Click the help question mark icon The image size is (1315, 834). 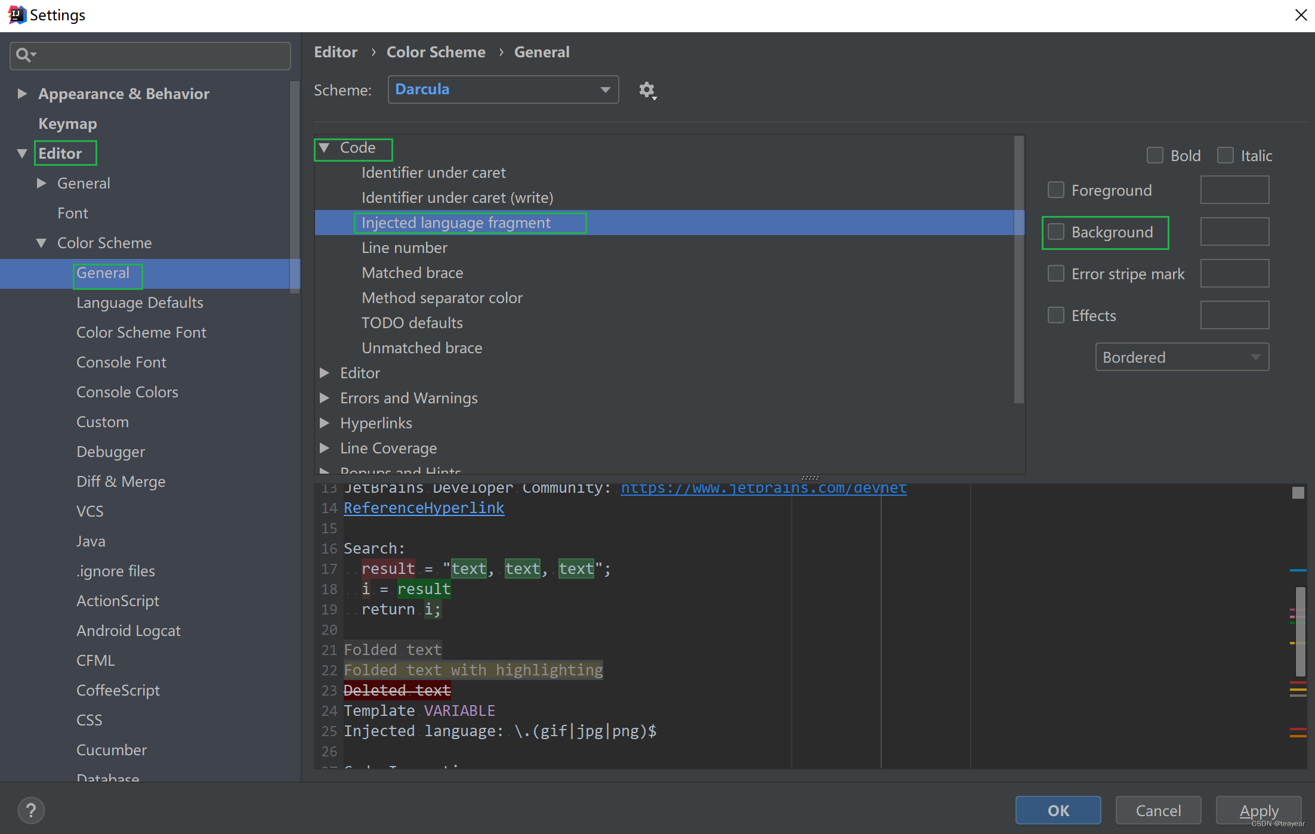point(30,809)
